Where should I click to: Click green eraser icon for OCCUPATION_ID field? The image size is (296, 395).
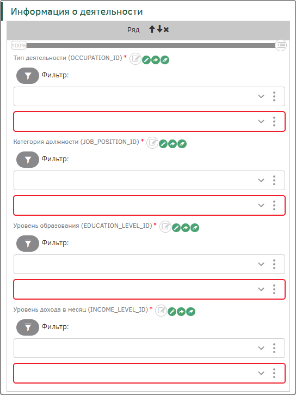[165, 60]
